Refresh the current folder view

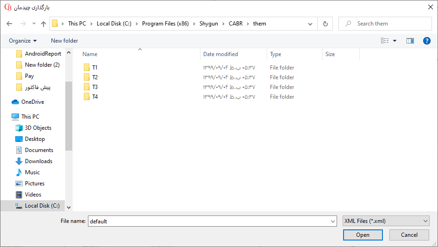coord(325,24)
